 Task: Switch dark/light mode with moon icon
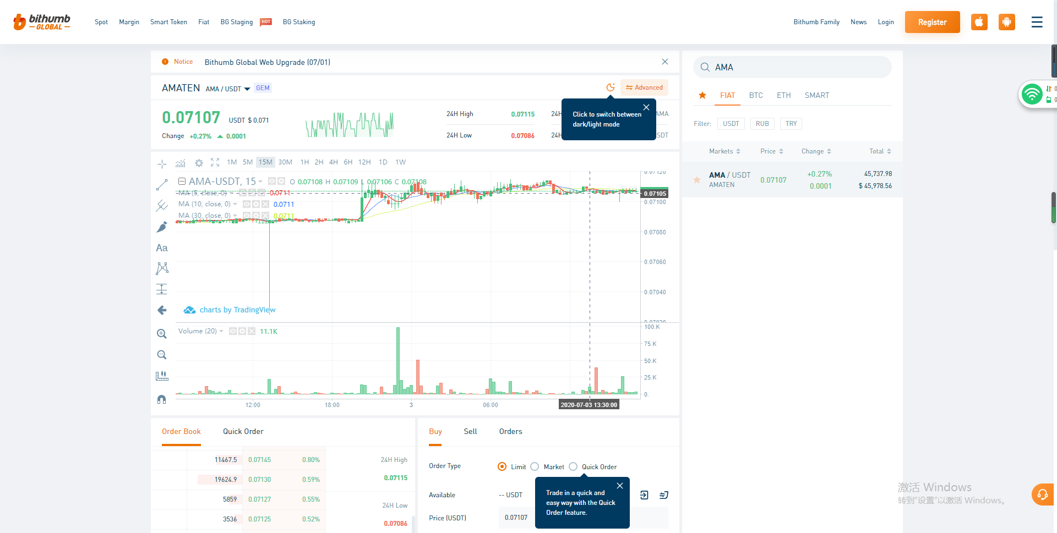coord(611,87)
